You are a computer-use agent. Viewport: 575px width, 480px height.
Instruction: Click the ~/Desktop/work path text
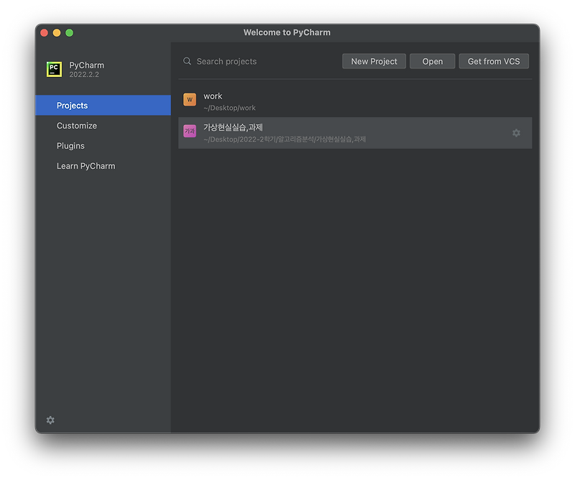coord(229,108)
